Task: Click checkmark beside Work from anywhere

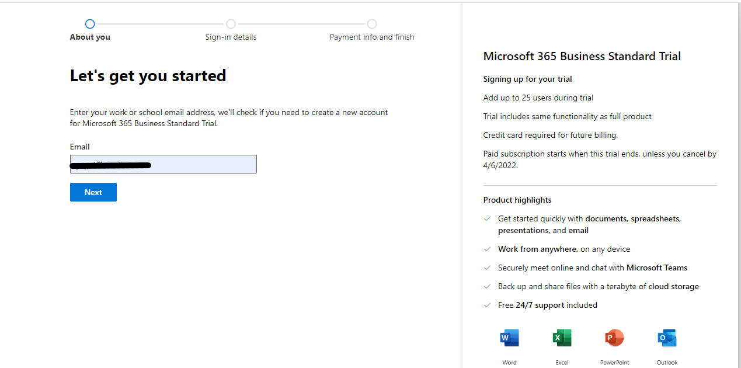Action: [487, 249]
